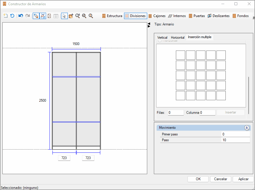Collapse the Movimiento section
This screenshot has height=190, width=255.
pos(247,128)
